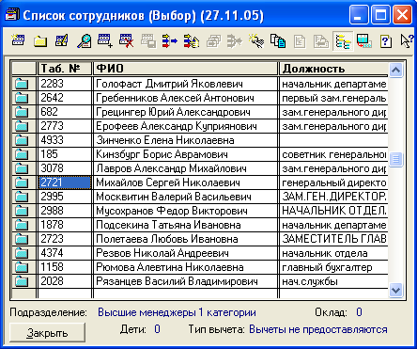This screenshot has width=417, height=349.
Task: Select the name Ерофеев Александр Куприянович
Action: 177,126
